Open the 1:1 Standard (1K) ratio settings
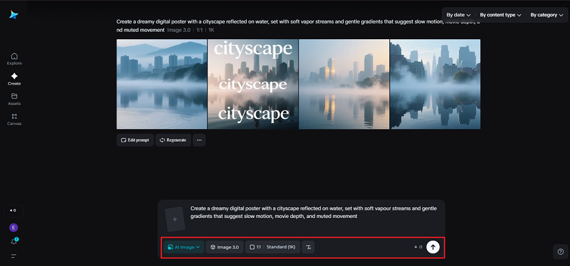The image size is (570, 266). (272, 247)
